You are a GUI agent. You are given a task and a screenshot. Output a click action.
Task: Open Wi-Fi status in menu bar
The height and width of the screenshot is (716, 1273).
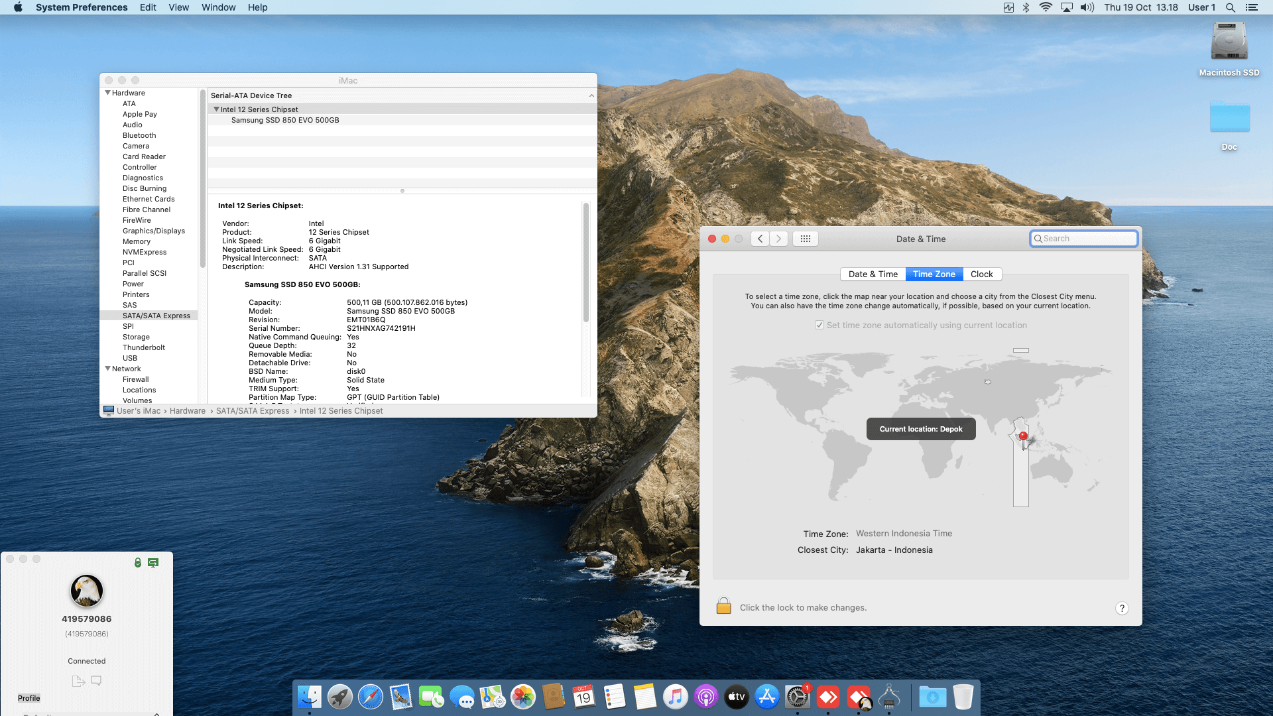tap(1046, 7)
